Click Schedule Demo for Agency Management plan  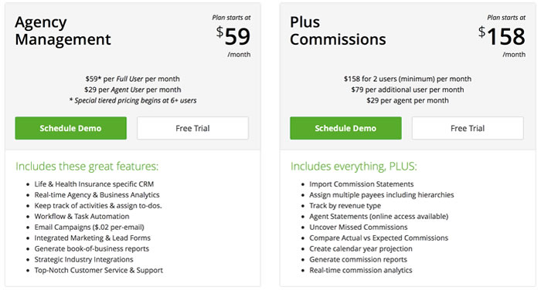(71, 128)
